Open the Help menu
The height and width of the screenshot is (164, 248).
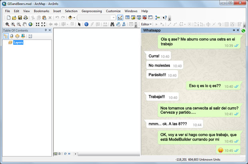pos(144,11)
